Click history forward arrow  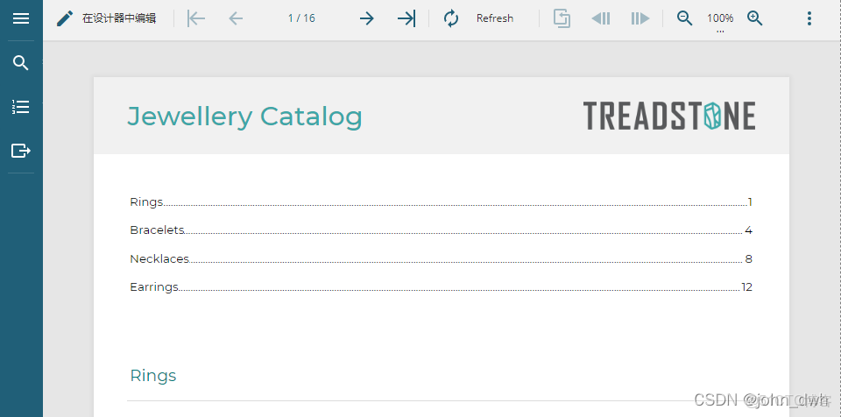pyautogui.click(x=640, y=18)
